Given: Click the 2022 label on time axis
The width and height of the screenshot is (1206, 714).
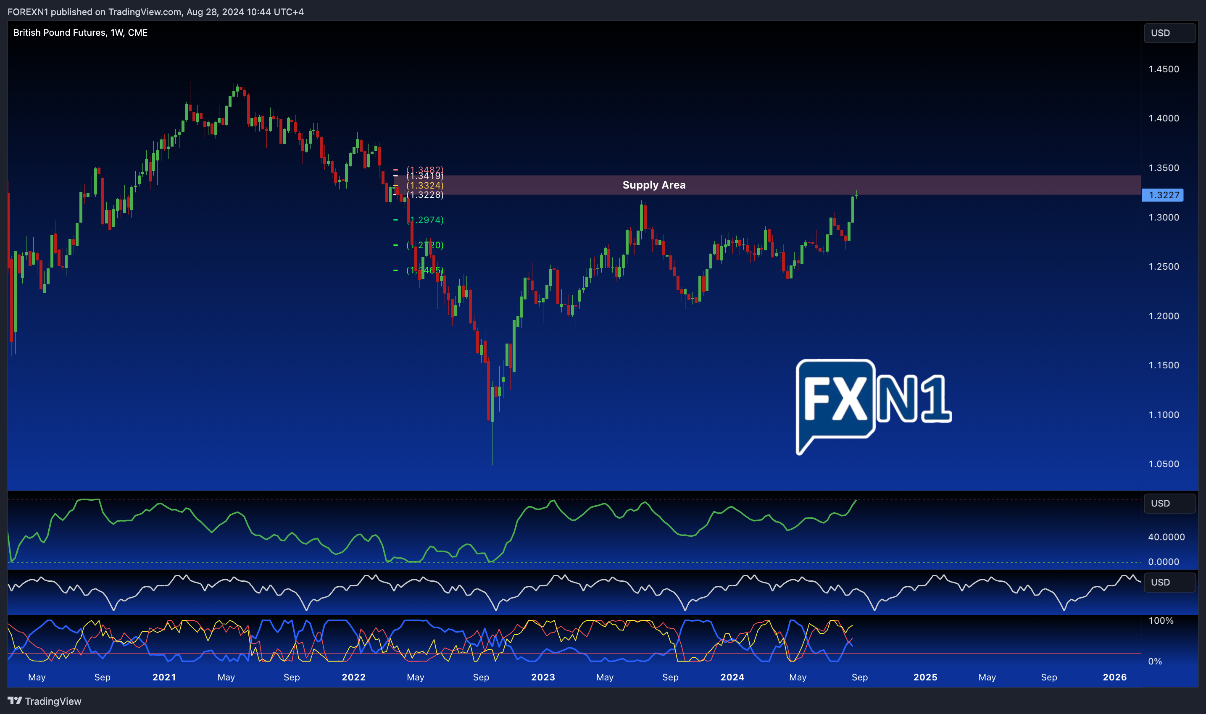Looking at the screenshot, I should (354, 677).
